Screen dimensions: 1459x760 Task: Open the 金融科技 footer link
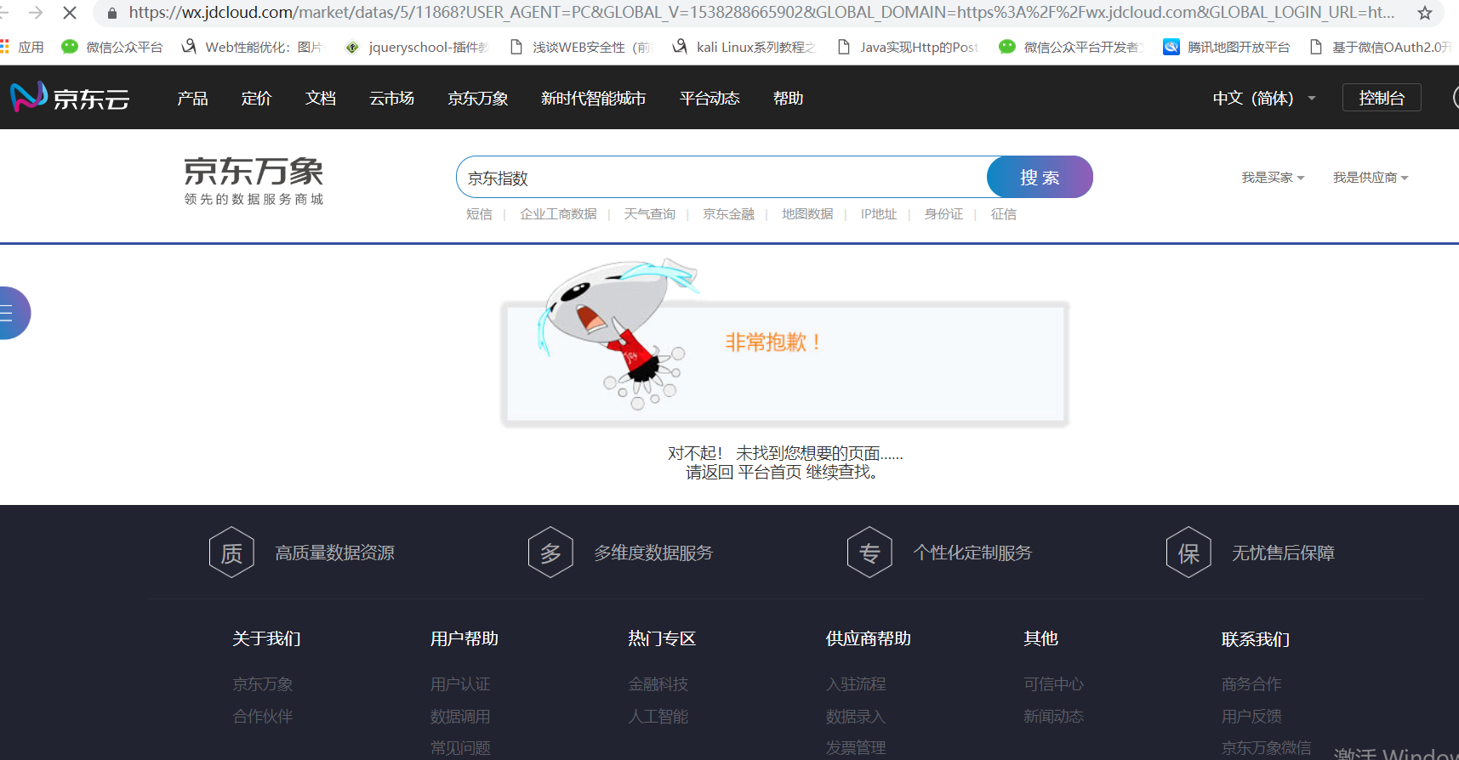point(658,683)
